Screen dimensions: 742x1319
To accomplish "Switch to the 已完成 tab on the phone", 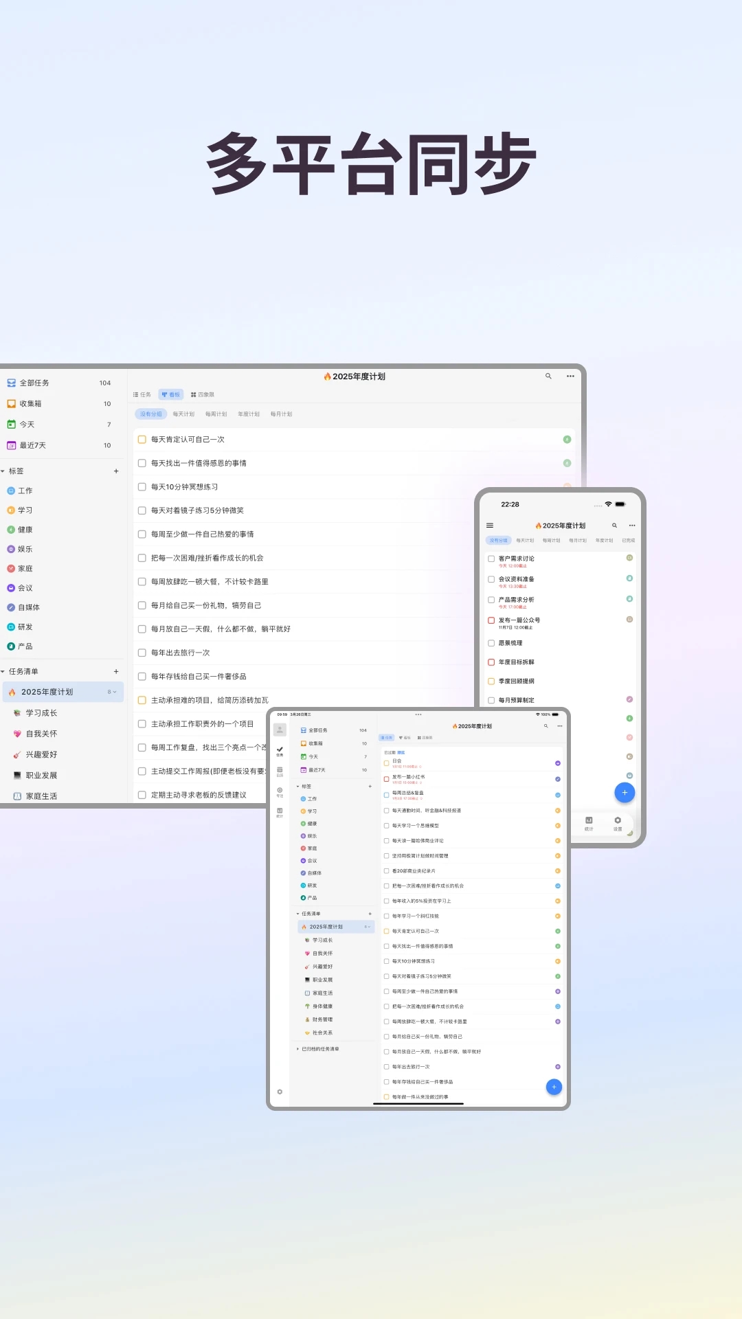I will coord(628,541).
